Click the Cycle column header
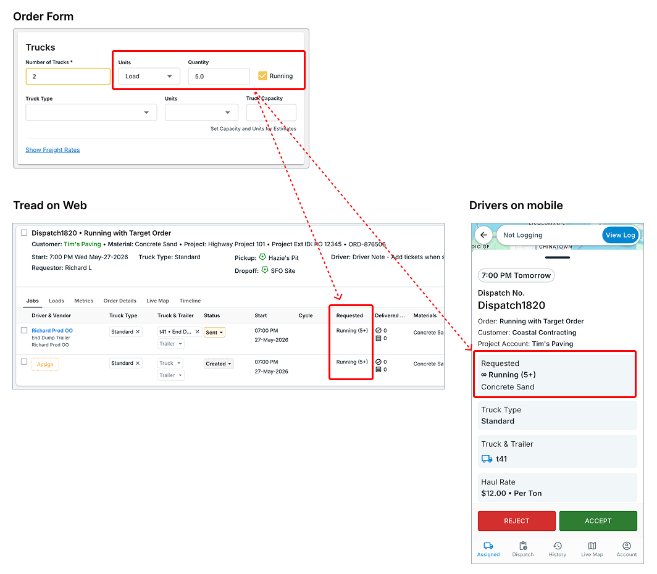 click(306, 315)
